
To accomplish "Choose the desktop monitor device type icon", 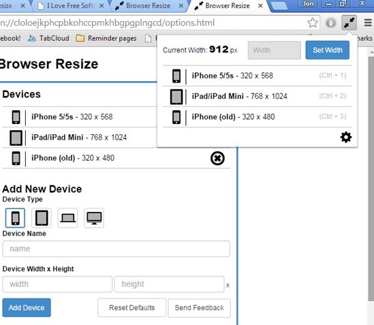I will point(94,218).
